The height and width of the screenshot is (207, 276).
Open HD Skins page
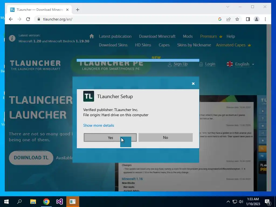click(x=143, y=45)
